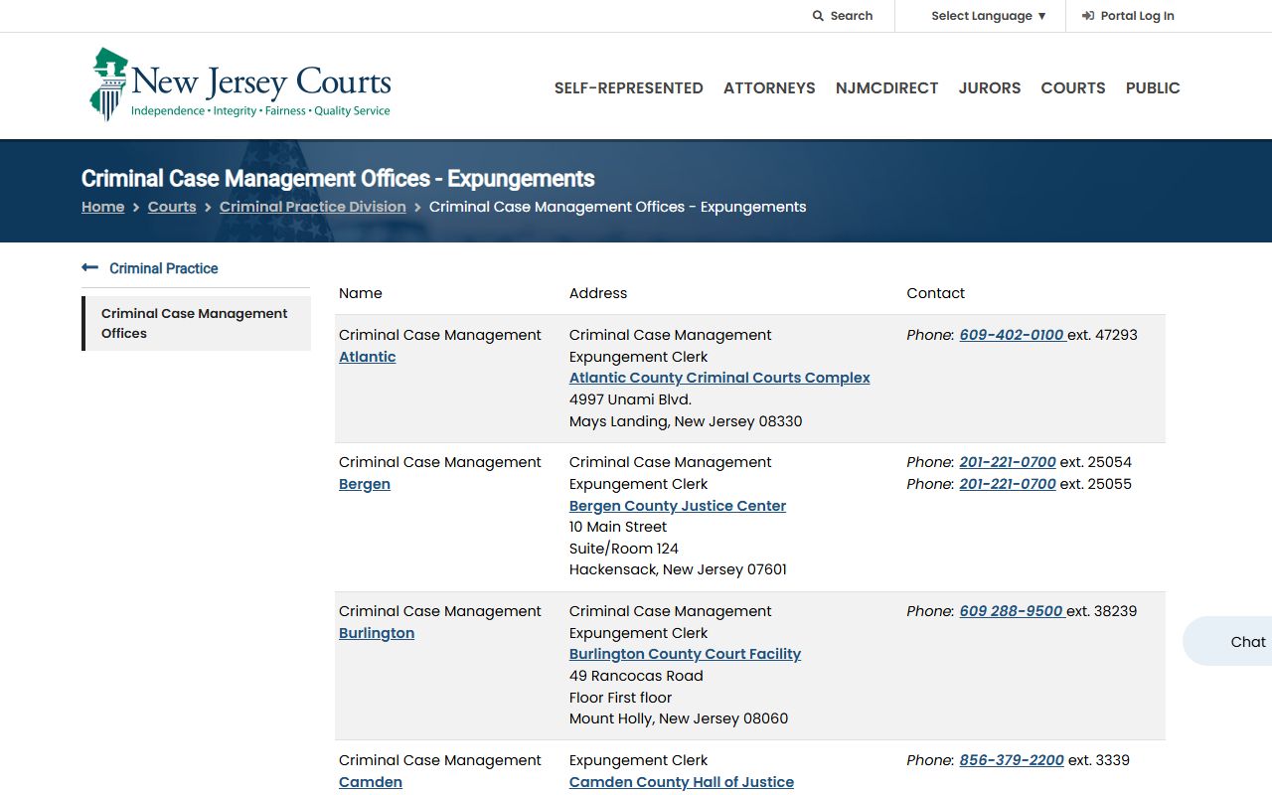Viewport: 1272px width, 795px height.
Task: Open the Atlantic county link
Action: 368,357
